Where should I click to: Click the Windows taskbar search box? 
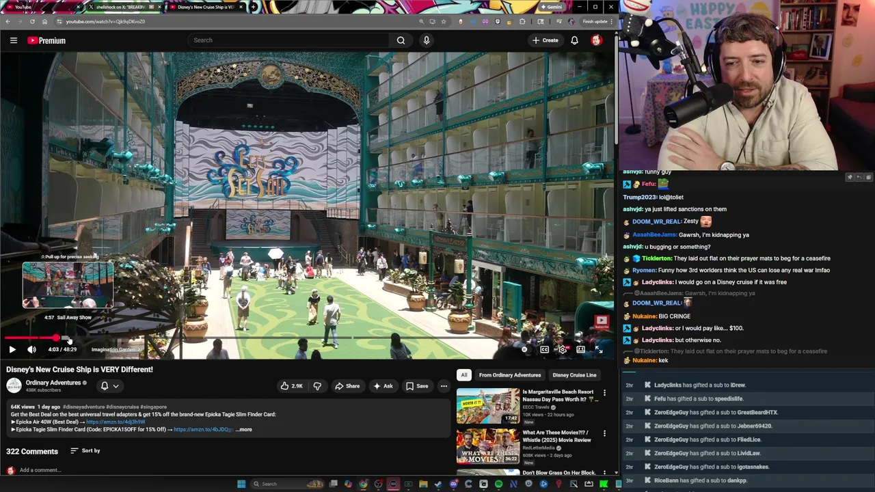click(x=286, y=484)
